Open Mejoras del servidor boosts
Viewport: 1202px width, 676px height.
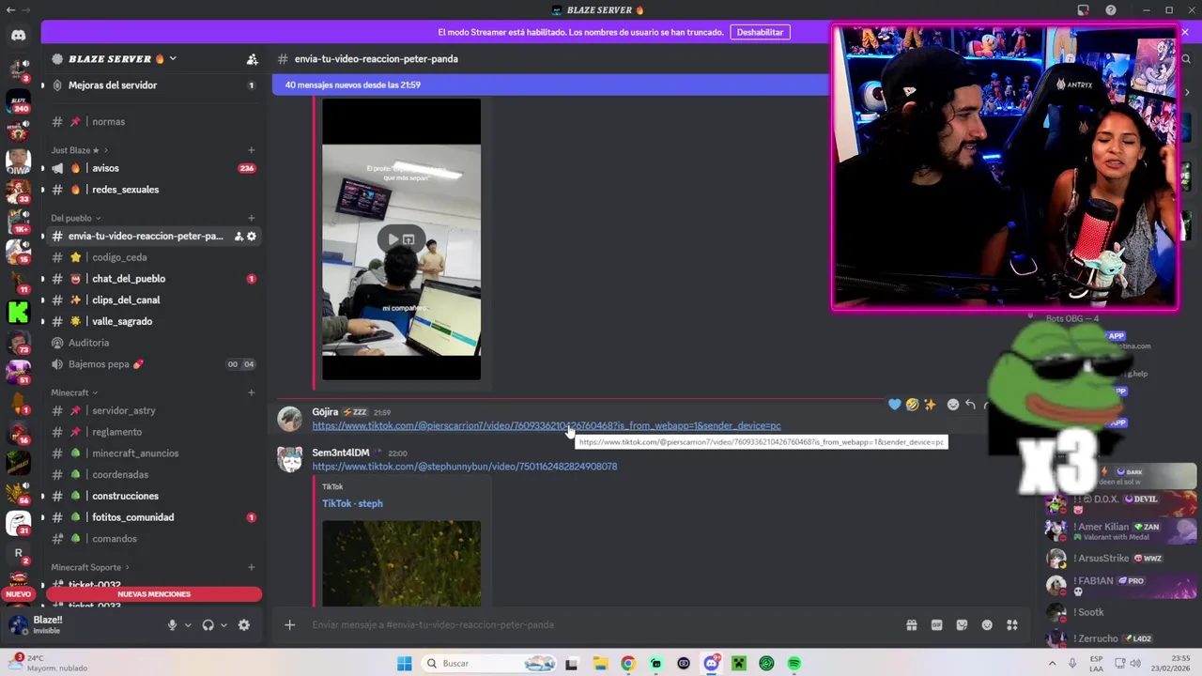click(x=153, y=85)
